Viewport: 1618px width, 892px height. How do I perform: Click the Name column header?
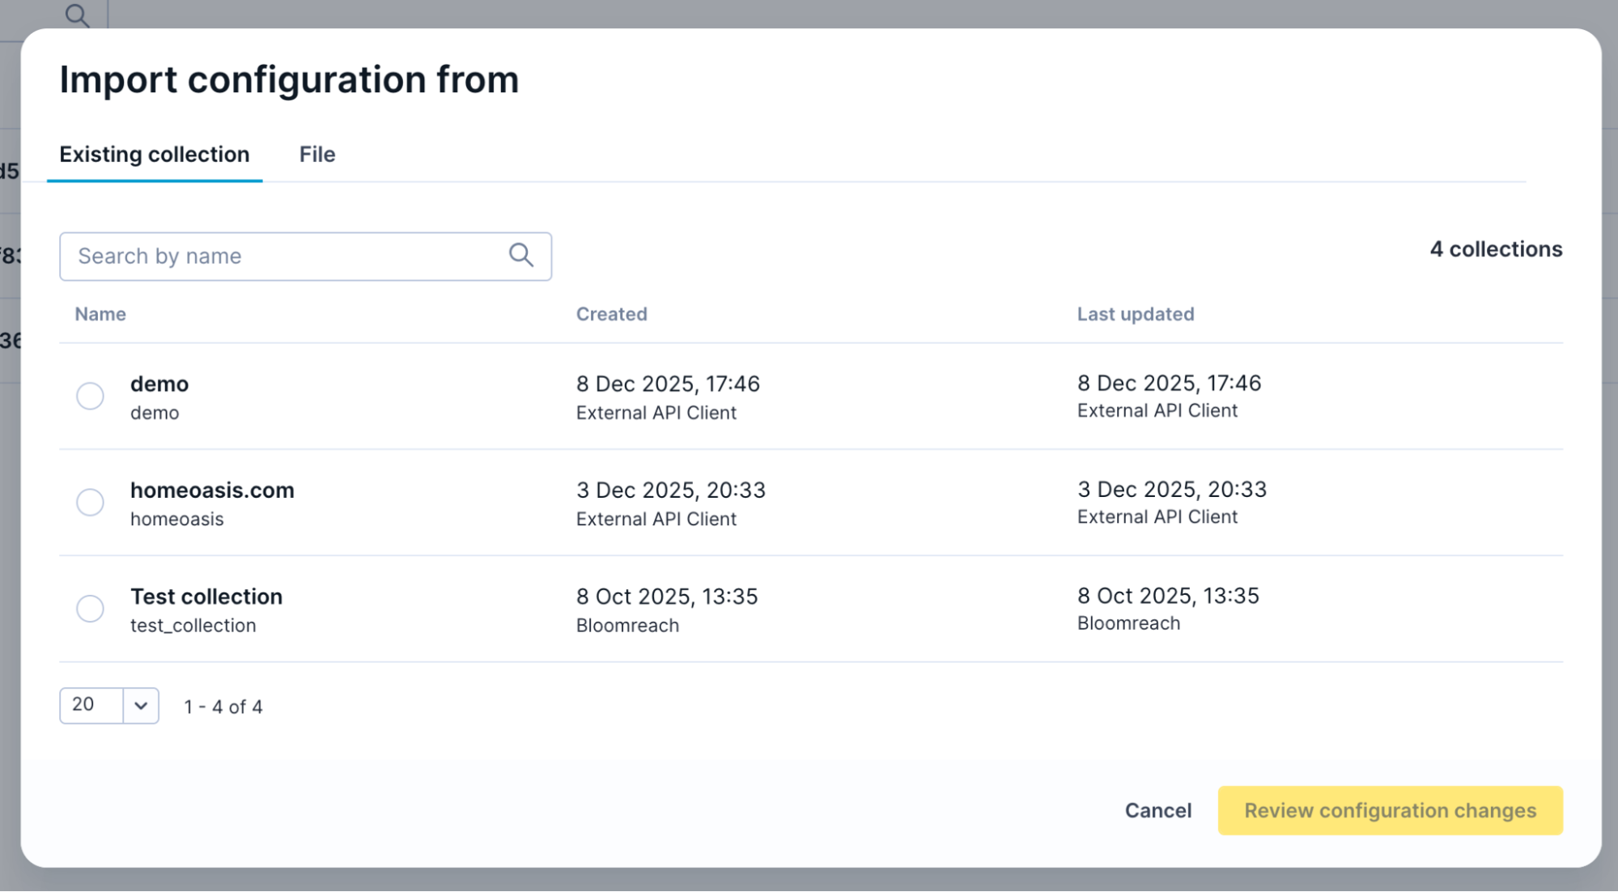click(100, 314)
